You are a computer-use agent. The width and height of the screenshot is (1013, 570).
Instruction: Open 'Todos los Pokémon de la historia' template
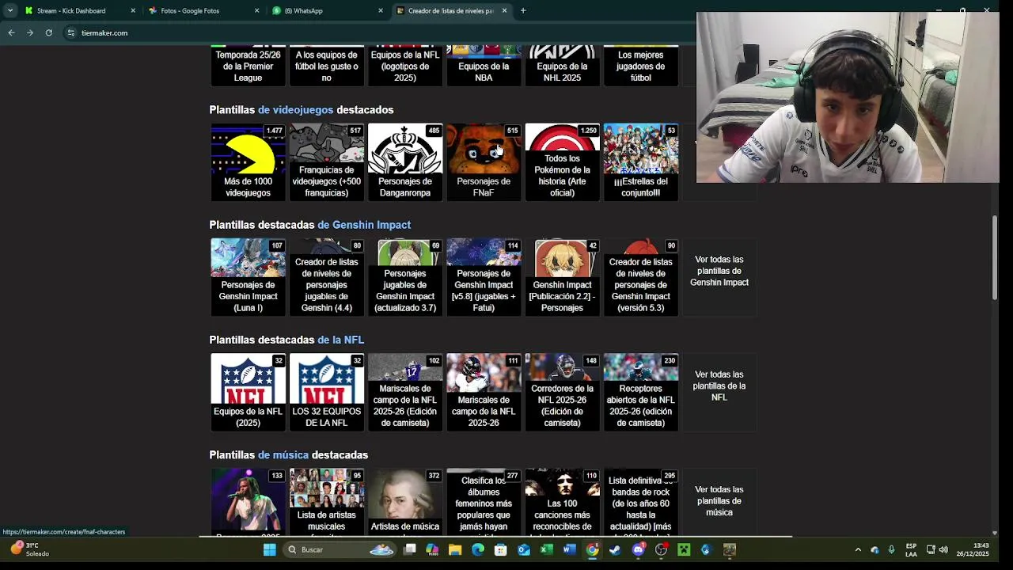pyautogui.click(x=562, y=161)
